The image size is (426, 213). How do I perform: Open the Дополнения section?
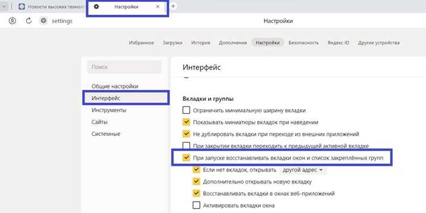pyautogui.click(x=233, y=42)
